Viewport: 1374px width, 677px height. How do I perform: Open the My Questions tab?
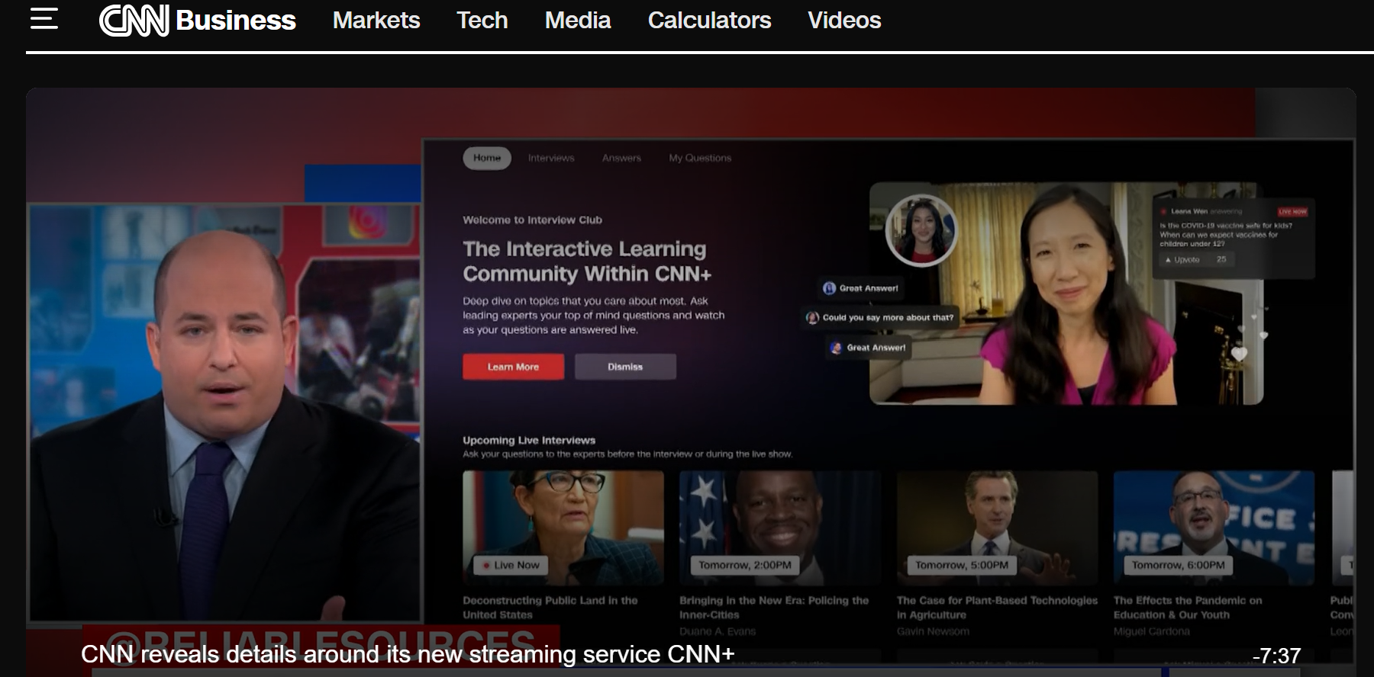click(x=700, y=158)
